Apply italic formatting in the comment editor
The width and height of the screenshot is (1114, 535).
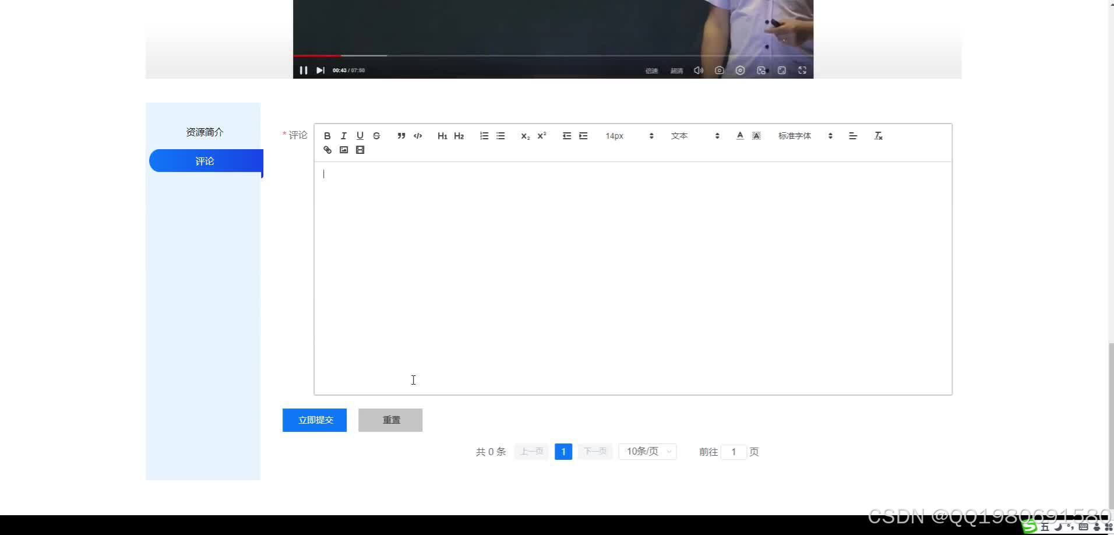tap(344, 135)
